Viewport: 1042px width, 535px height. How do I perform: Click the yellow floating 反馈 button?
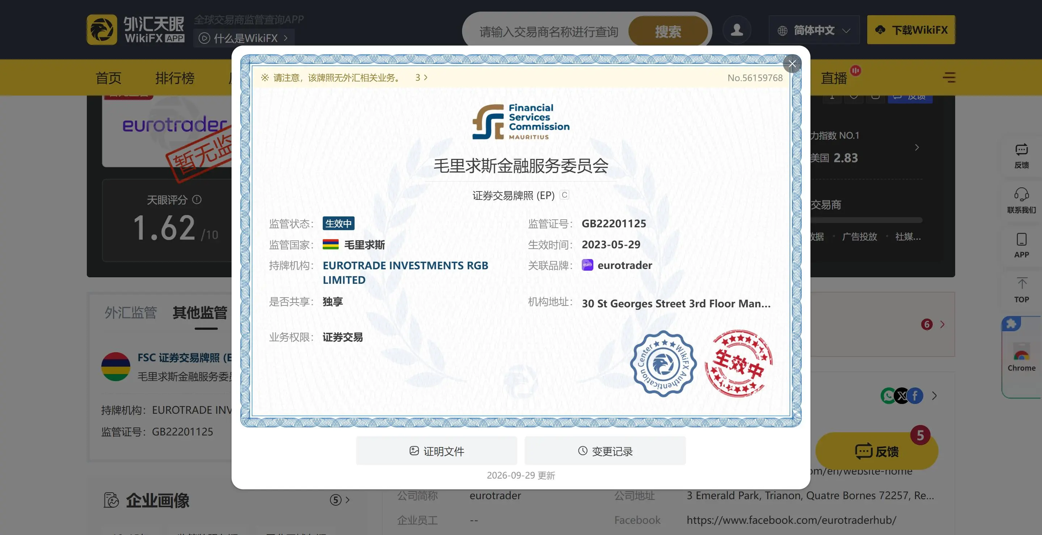pos(877,451)
